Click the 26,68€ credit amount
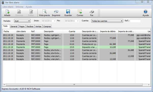This screenshot has width=153, height=92. pyautogui.click(x=131, y=50)
